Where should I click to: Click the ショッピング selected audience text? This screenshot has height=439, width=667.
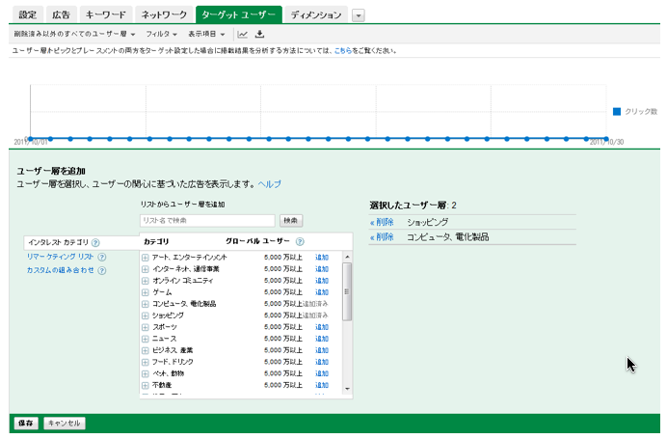pos(428,222)
